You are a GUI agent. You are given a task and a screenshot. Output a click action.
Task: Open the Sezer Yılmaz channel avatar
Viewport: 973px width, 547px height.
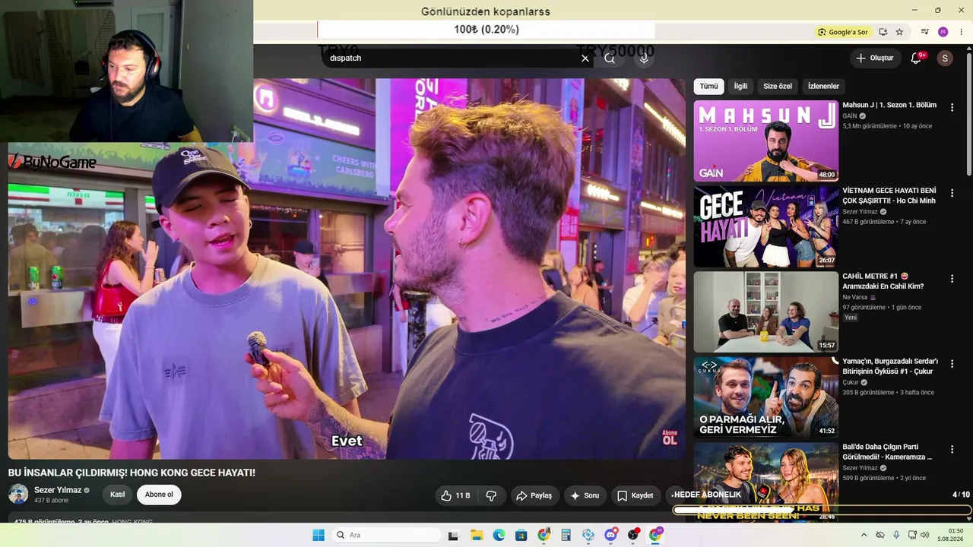pyautogui.click(x=18, y=495)
